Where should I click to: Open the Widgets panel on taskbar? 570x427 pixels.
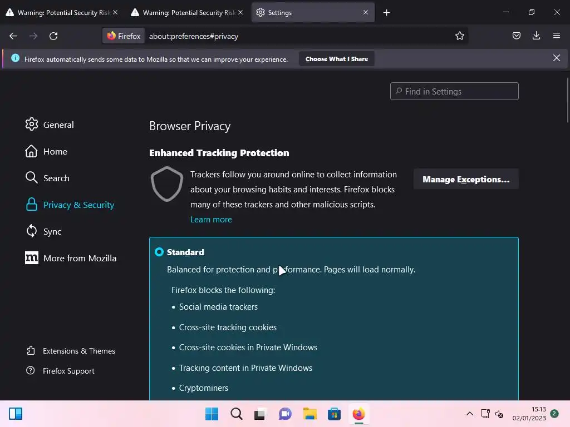[x=16, y=414]
